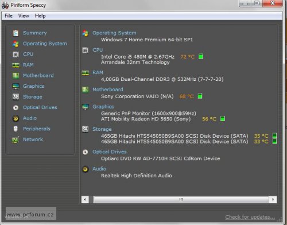
Task: Click the Motherboard icon in sidebar
Action: coord(15,76)
